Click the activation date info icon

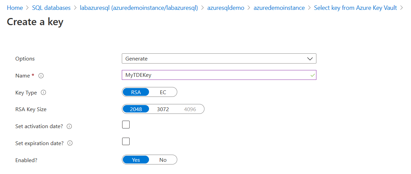click(69, 126)
